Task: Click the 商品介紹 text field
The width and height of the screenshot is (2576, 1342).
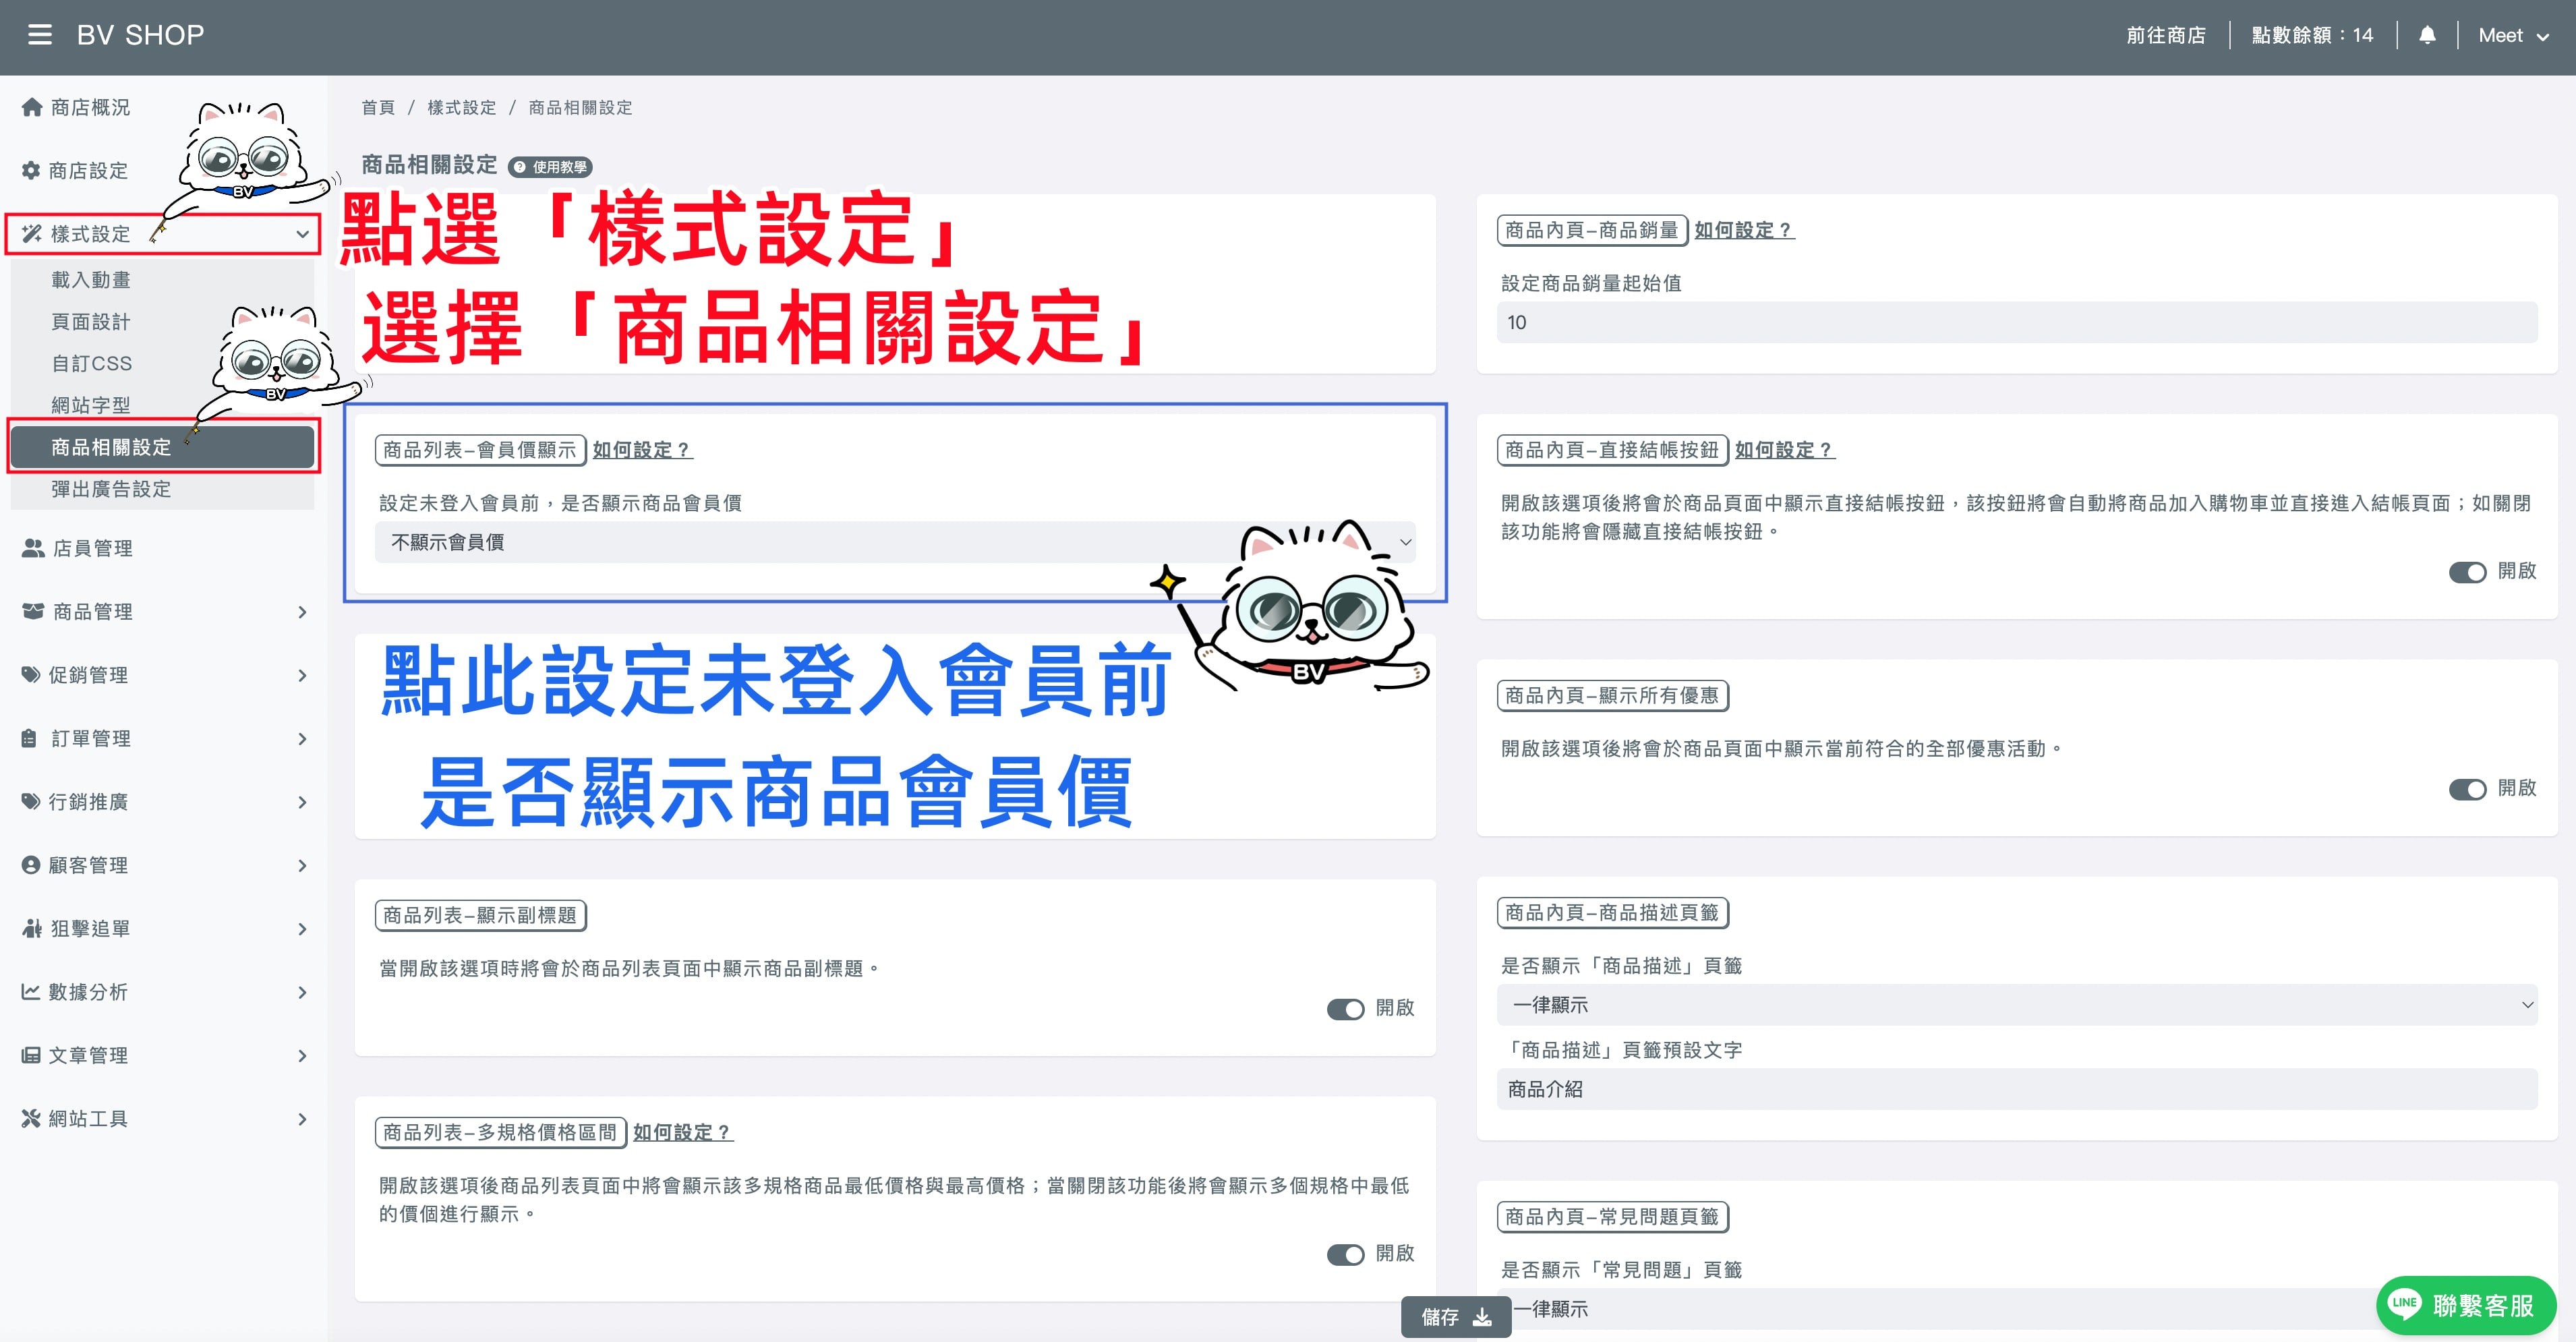Action: pyautogui.click(x=2016, y=1089)
